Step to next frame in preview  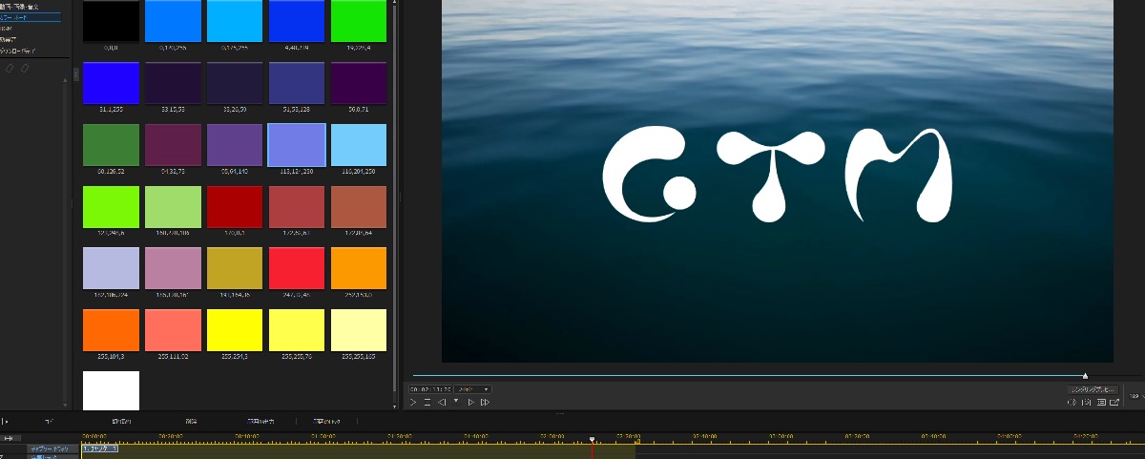coord(470,402)
